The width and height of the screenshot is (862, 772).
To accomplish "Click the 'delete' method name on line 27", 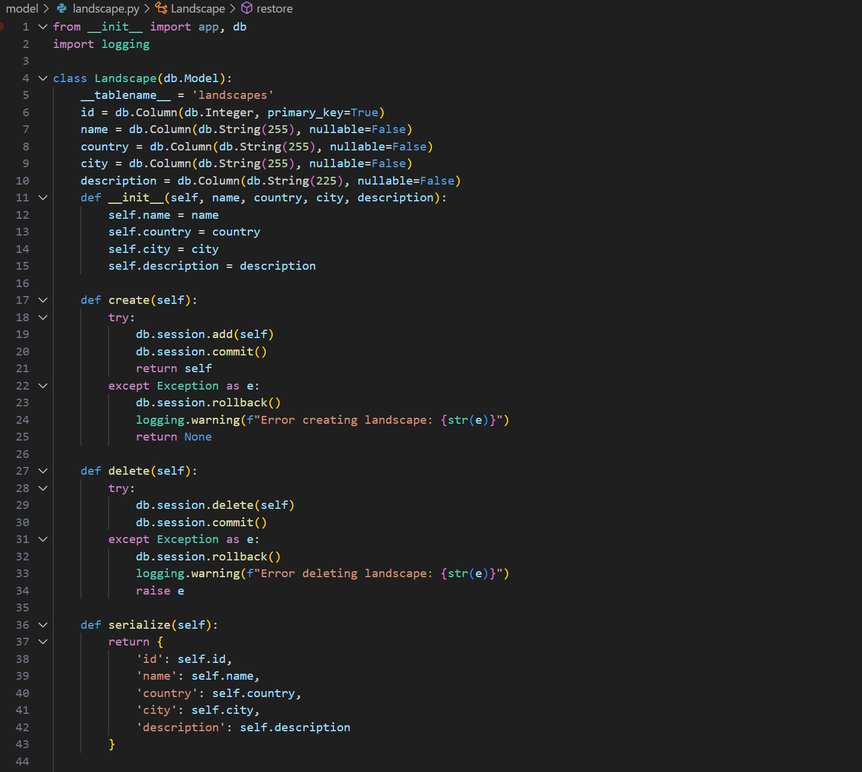I will click(129, 471).
